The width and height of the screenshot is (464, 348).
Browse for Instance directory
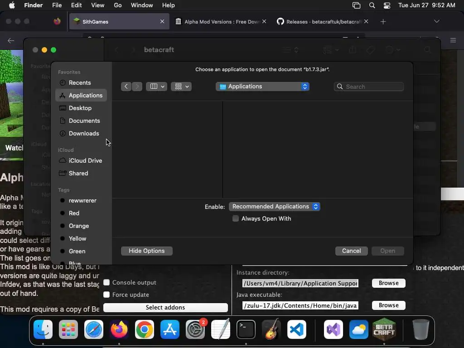(x=388, y=283)
